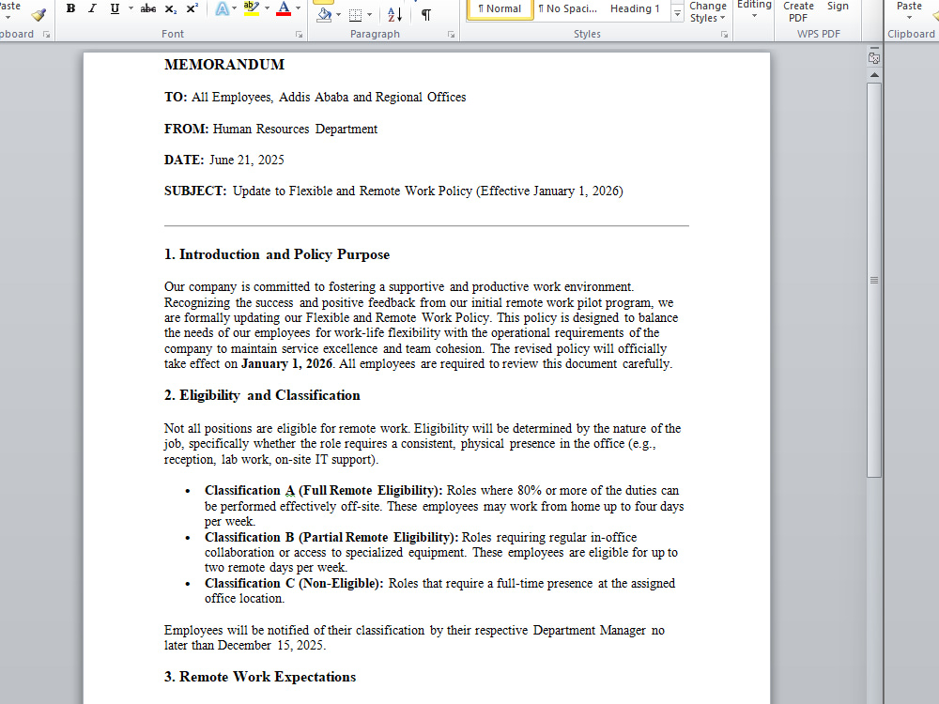Toggle Italic formatting
Viewport: 939px width, 704px height.
[92, 8]
